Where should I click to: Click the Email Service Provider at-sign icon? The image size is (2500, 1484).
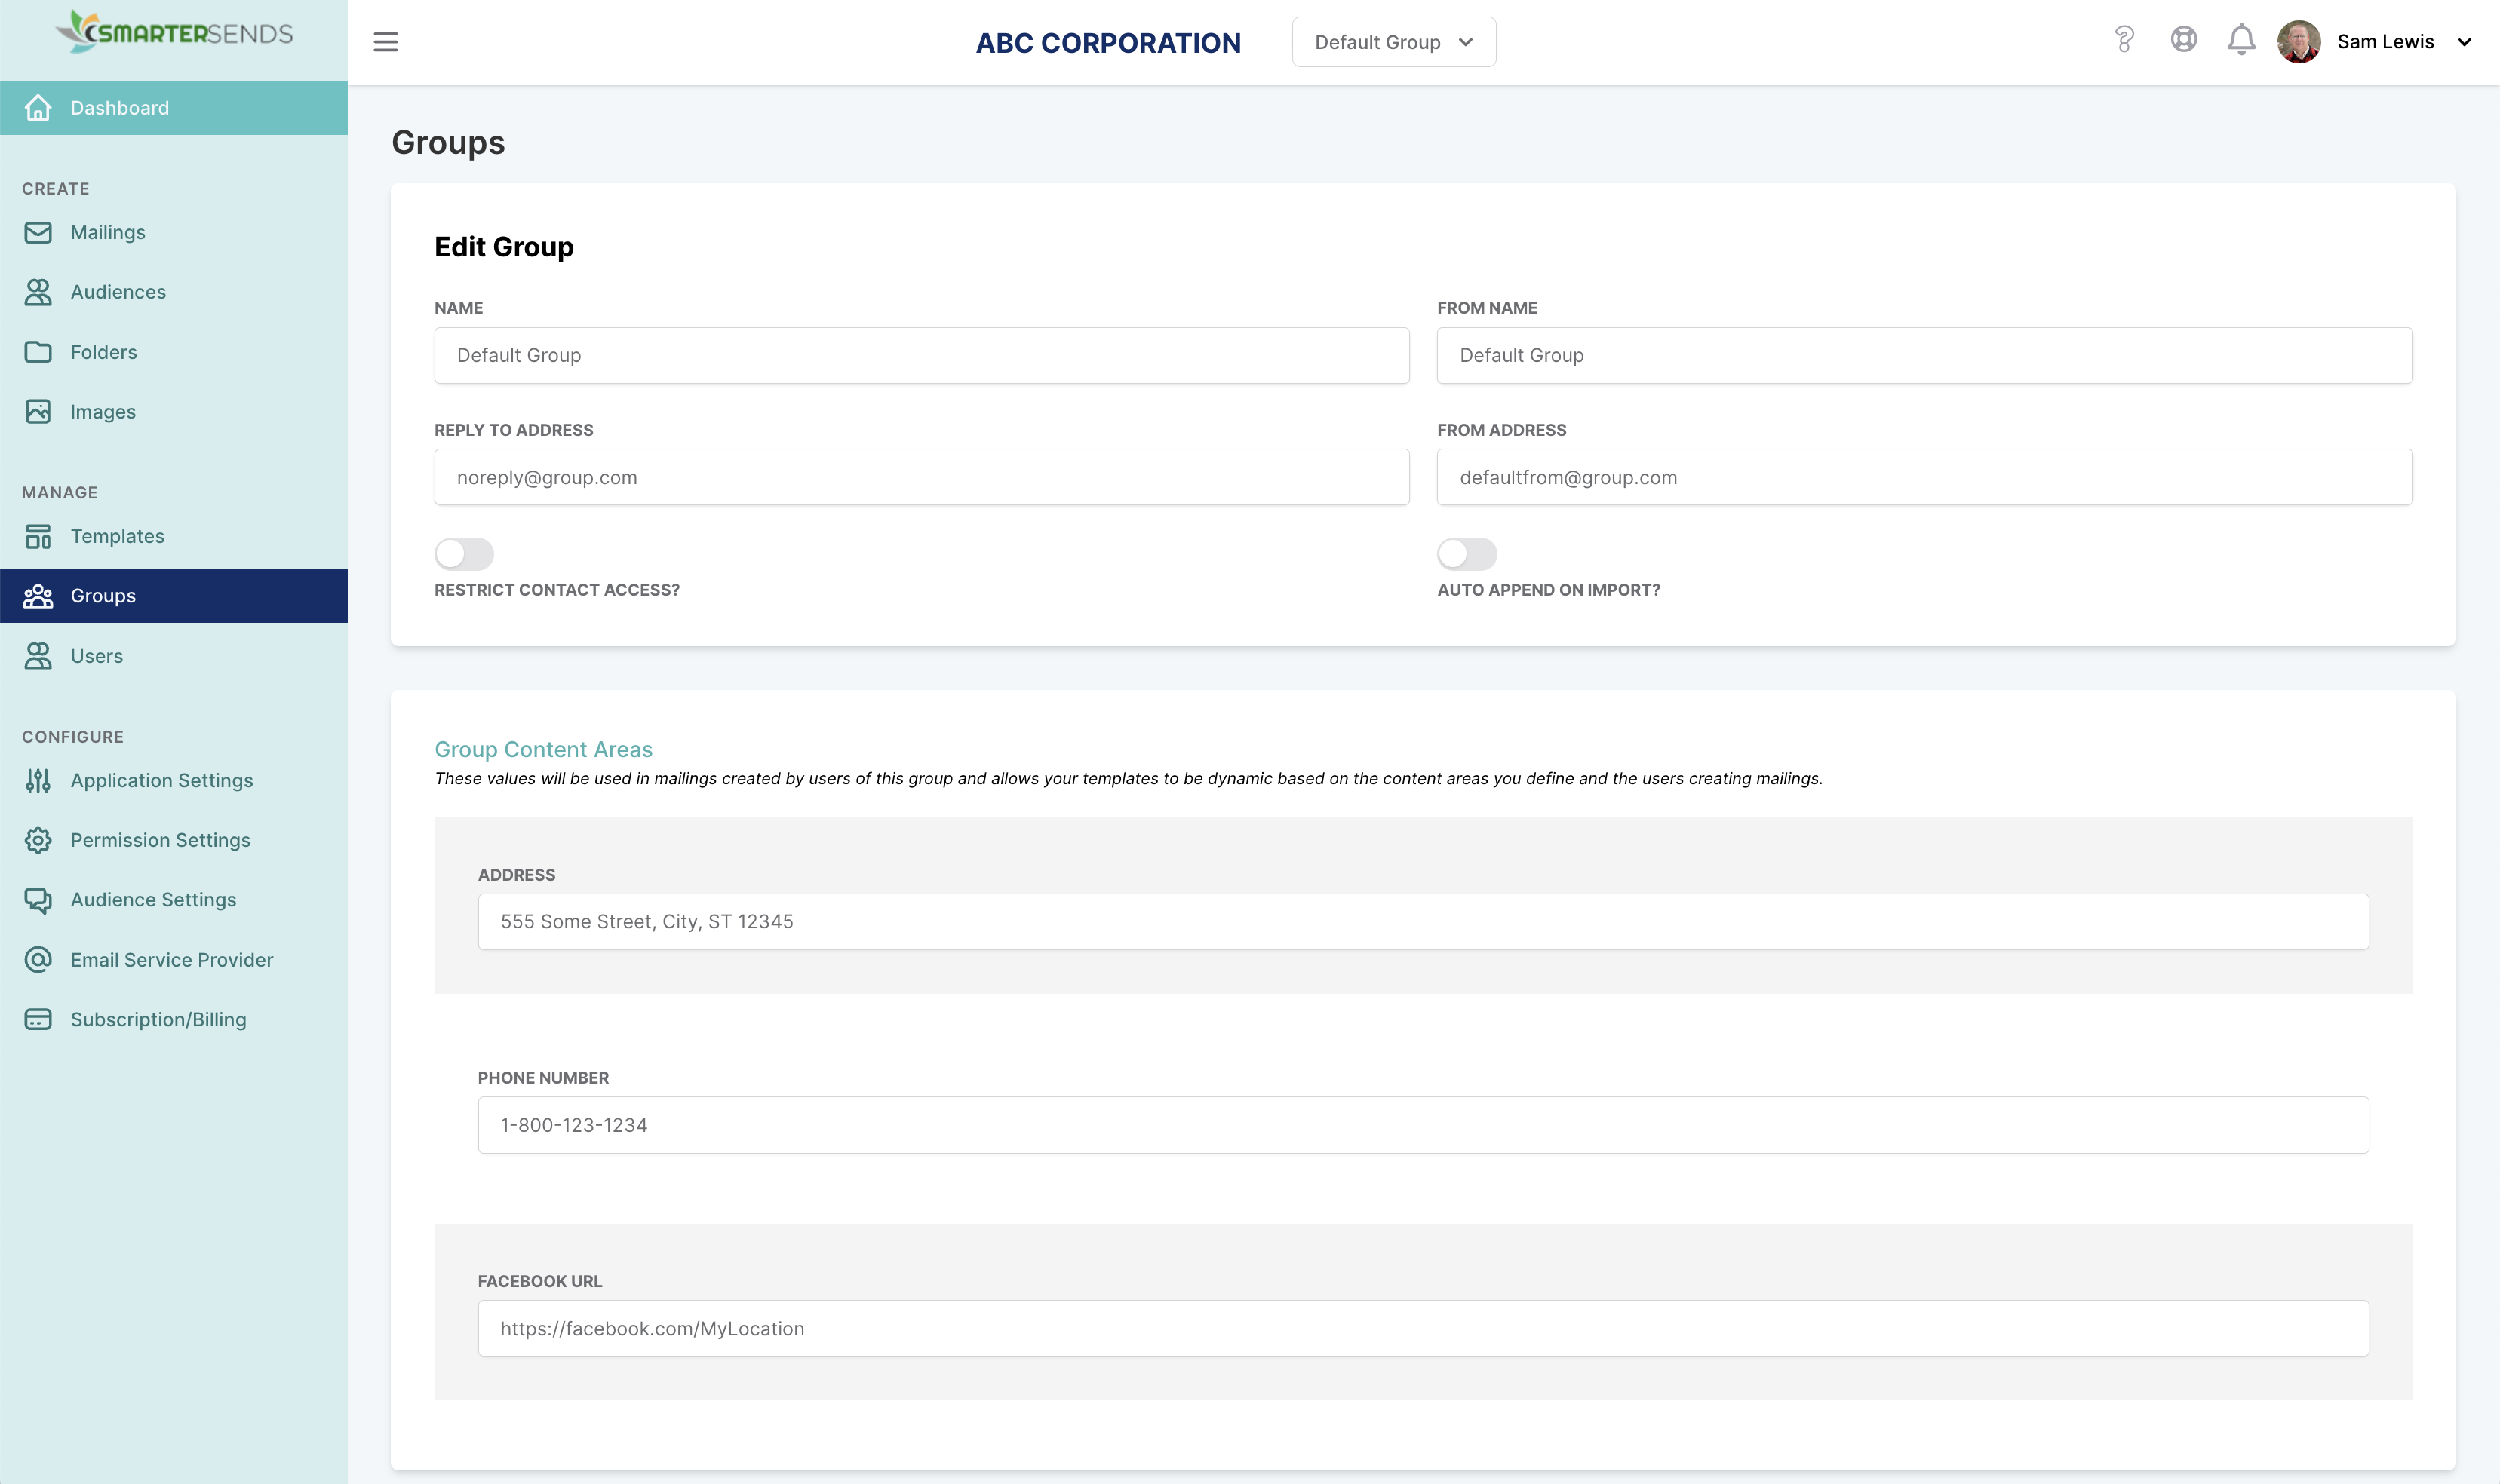(x=38, y=960)
